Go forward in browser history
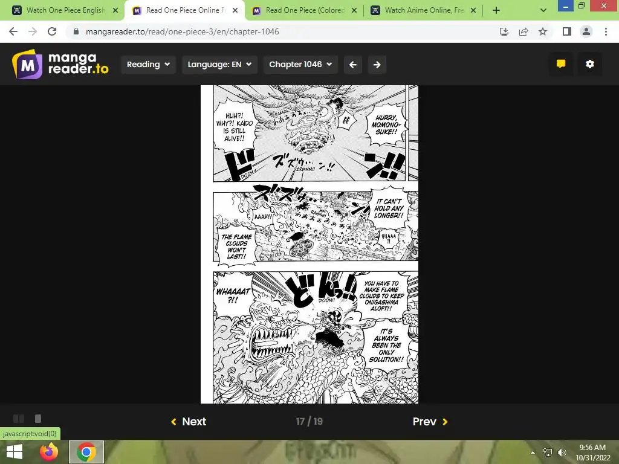Screen dimensions: 619x464 (x=33, y=31)
